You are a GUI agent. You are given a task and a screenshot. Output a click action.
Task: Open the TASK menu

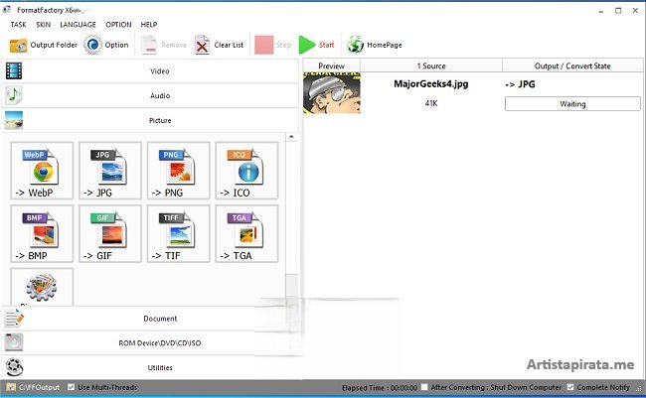pos(18,25)
